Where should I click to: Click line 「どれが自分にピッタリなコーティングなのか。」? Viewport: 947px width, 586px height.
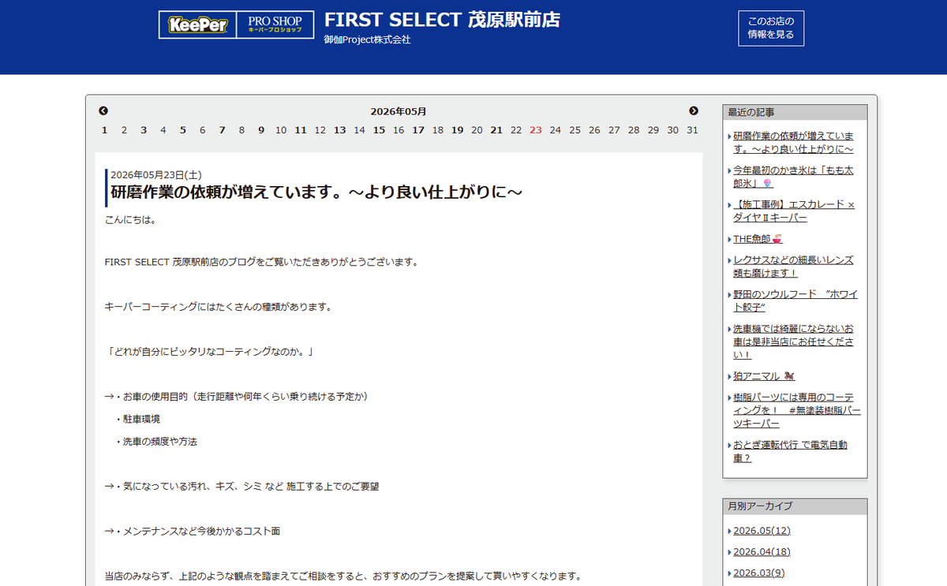click(x=210, y=351)
